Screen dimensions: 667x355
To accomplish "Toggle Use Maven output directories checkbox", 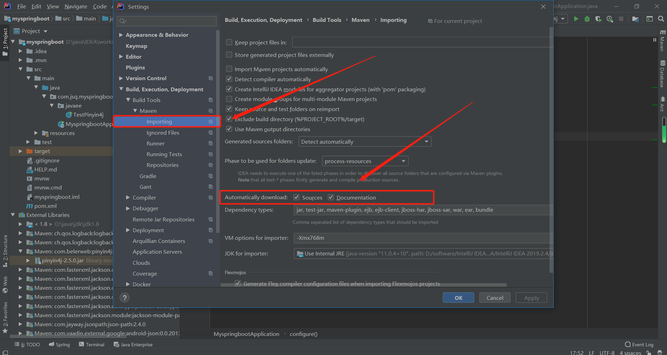I will 229,129.
